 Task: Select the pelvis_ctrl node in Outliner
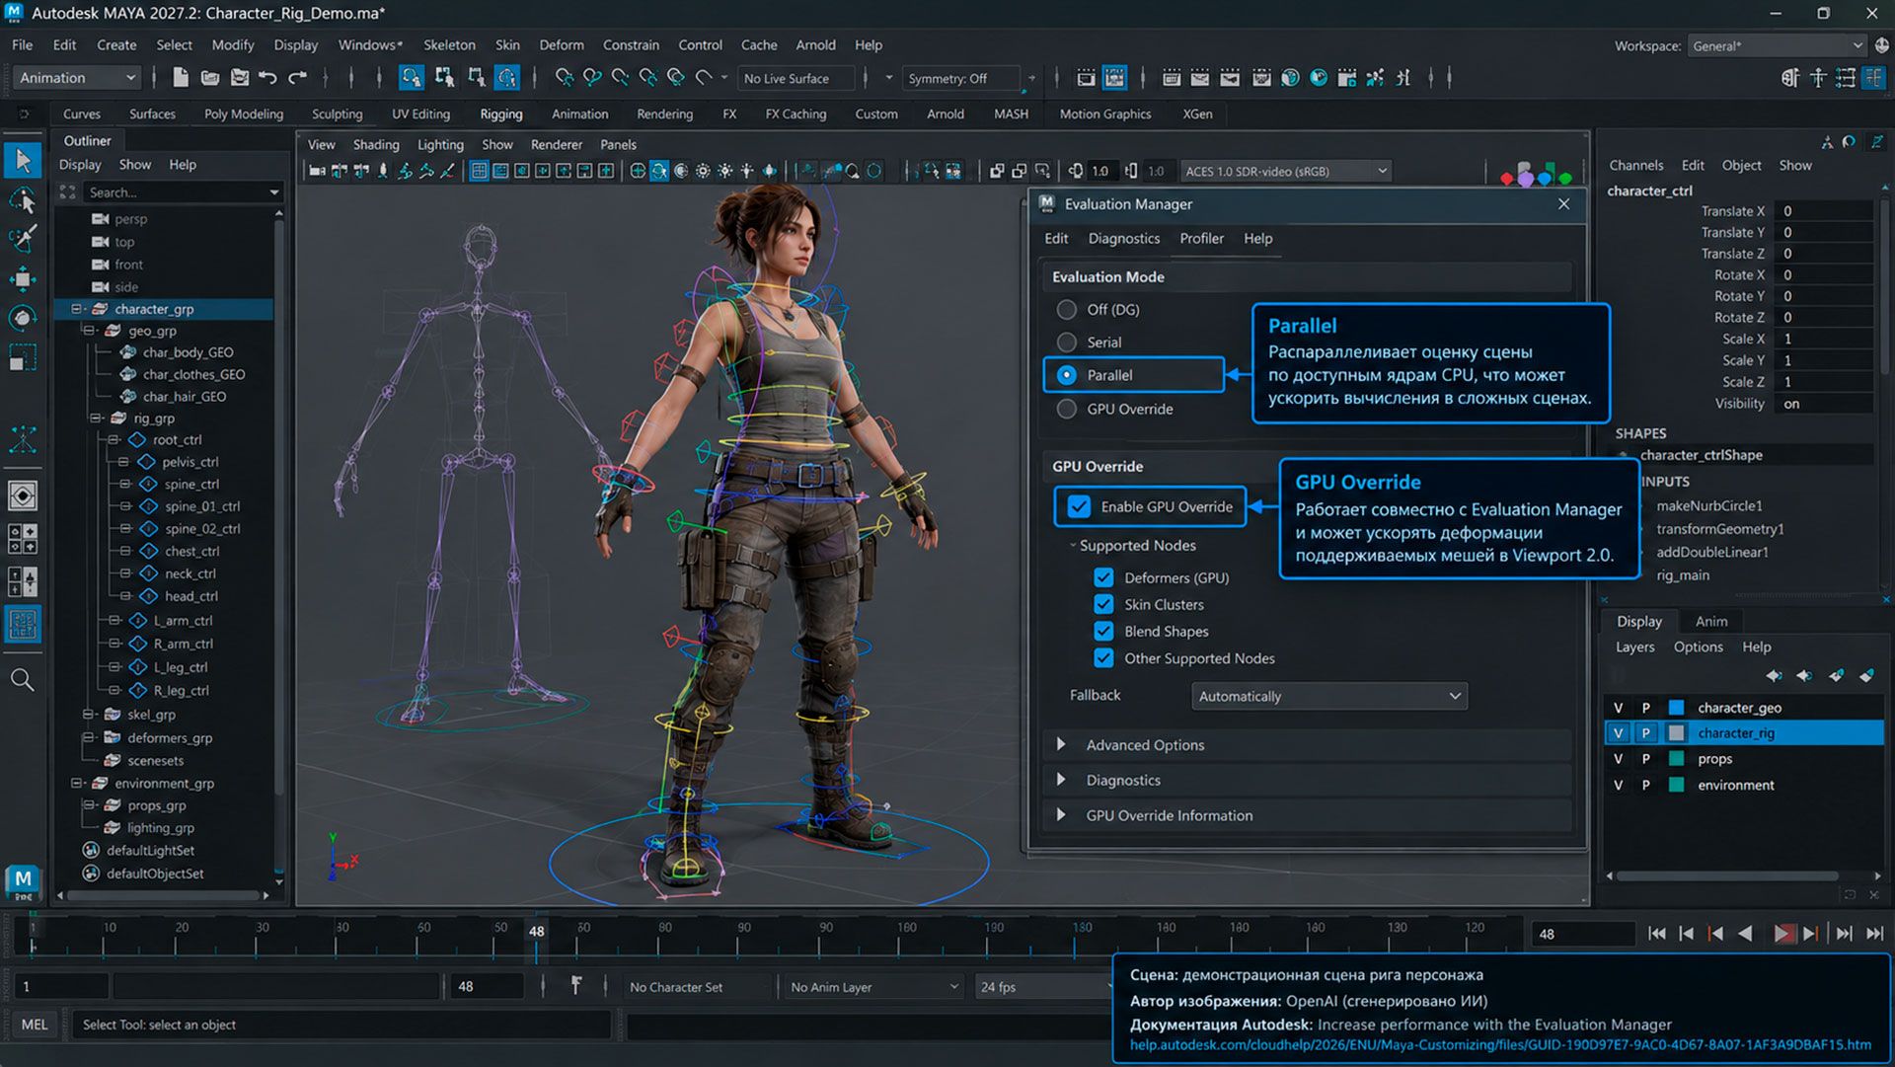click(x=190, y=461)
